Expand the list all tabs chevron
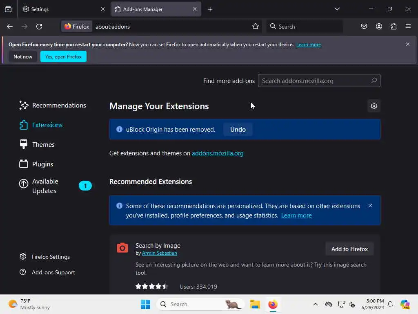 tap(337, 9)
